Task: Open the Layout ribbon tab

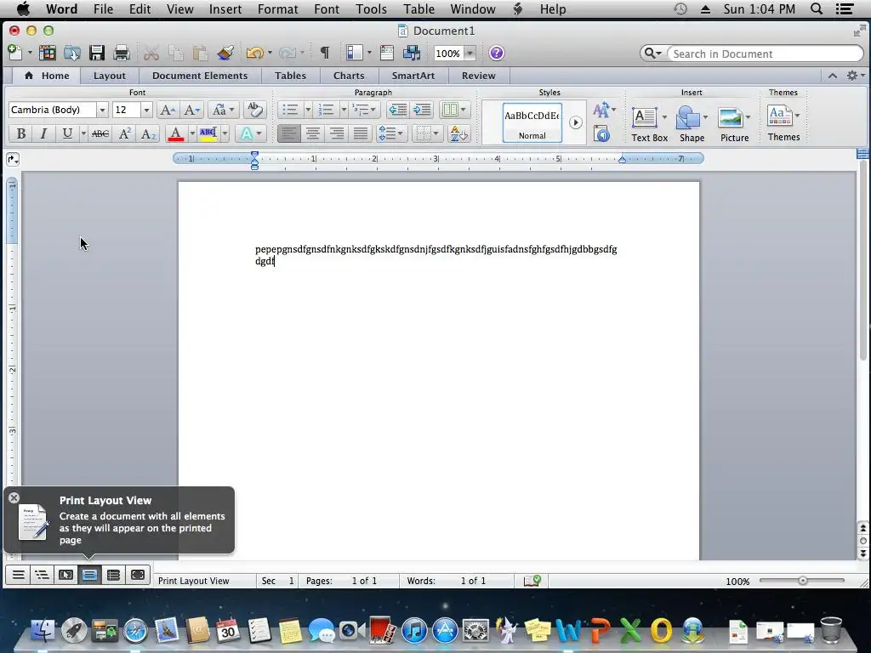Action: (x=110, y=76)
